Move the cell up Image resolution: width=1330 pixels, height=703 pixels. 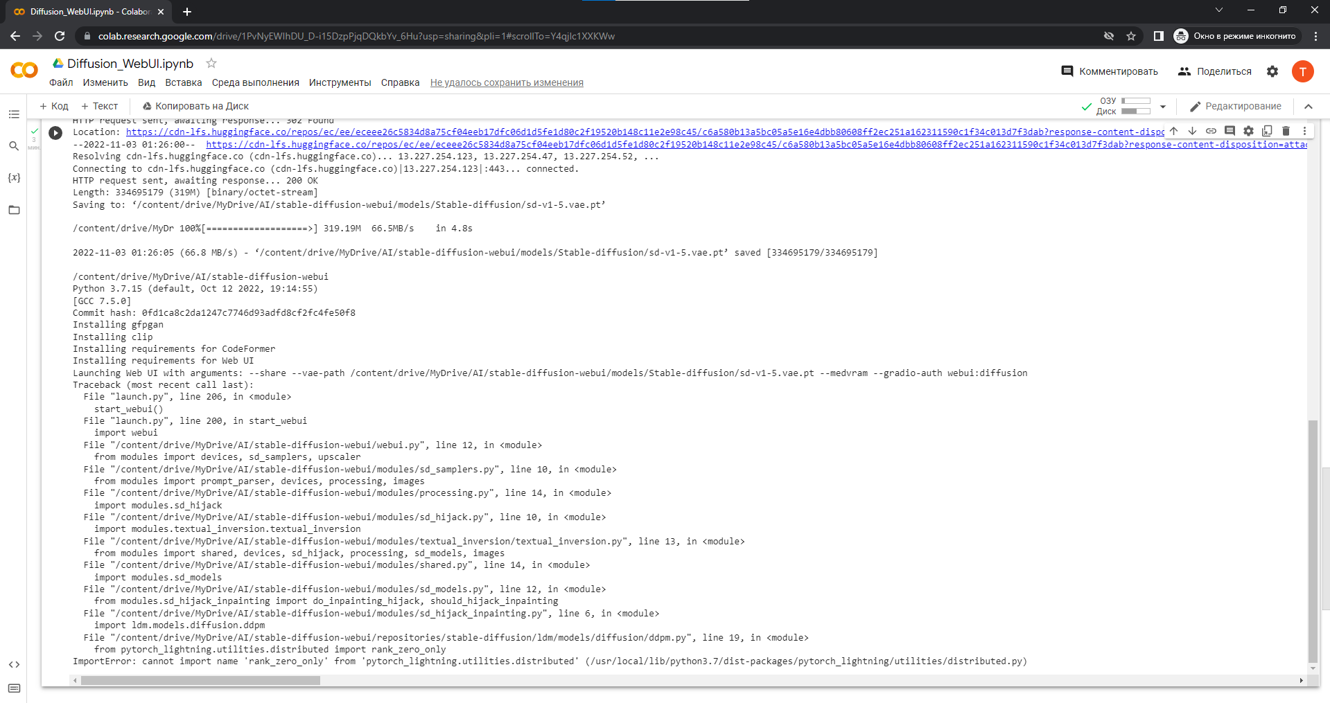tap(1173, 131)
